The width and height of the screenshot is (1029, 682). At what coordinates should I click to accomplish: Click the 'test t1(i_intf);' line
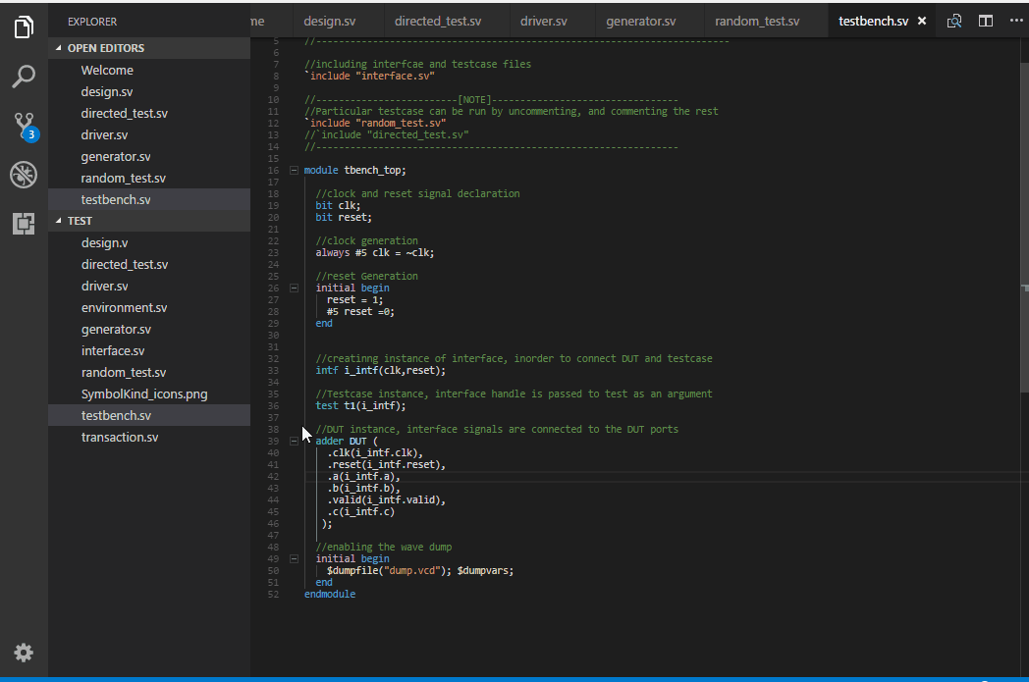click(x=361, y=406)
